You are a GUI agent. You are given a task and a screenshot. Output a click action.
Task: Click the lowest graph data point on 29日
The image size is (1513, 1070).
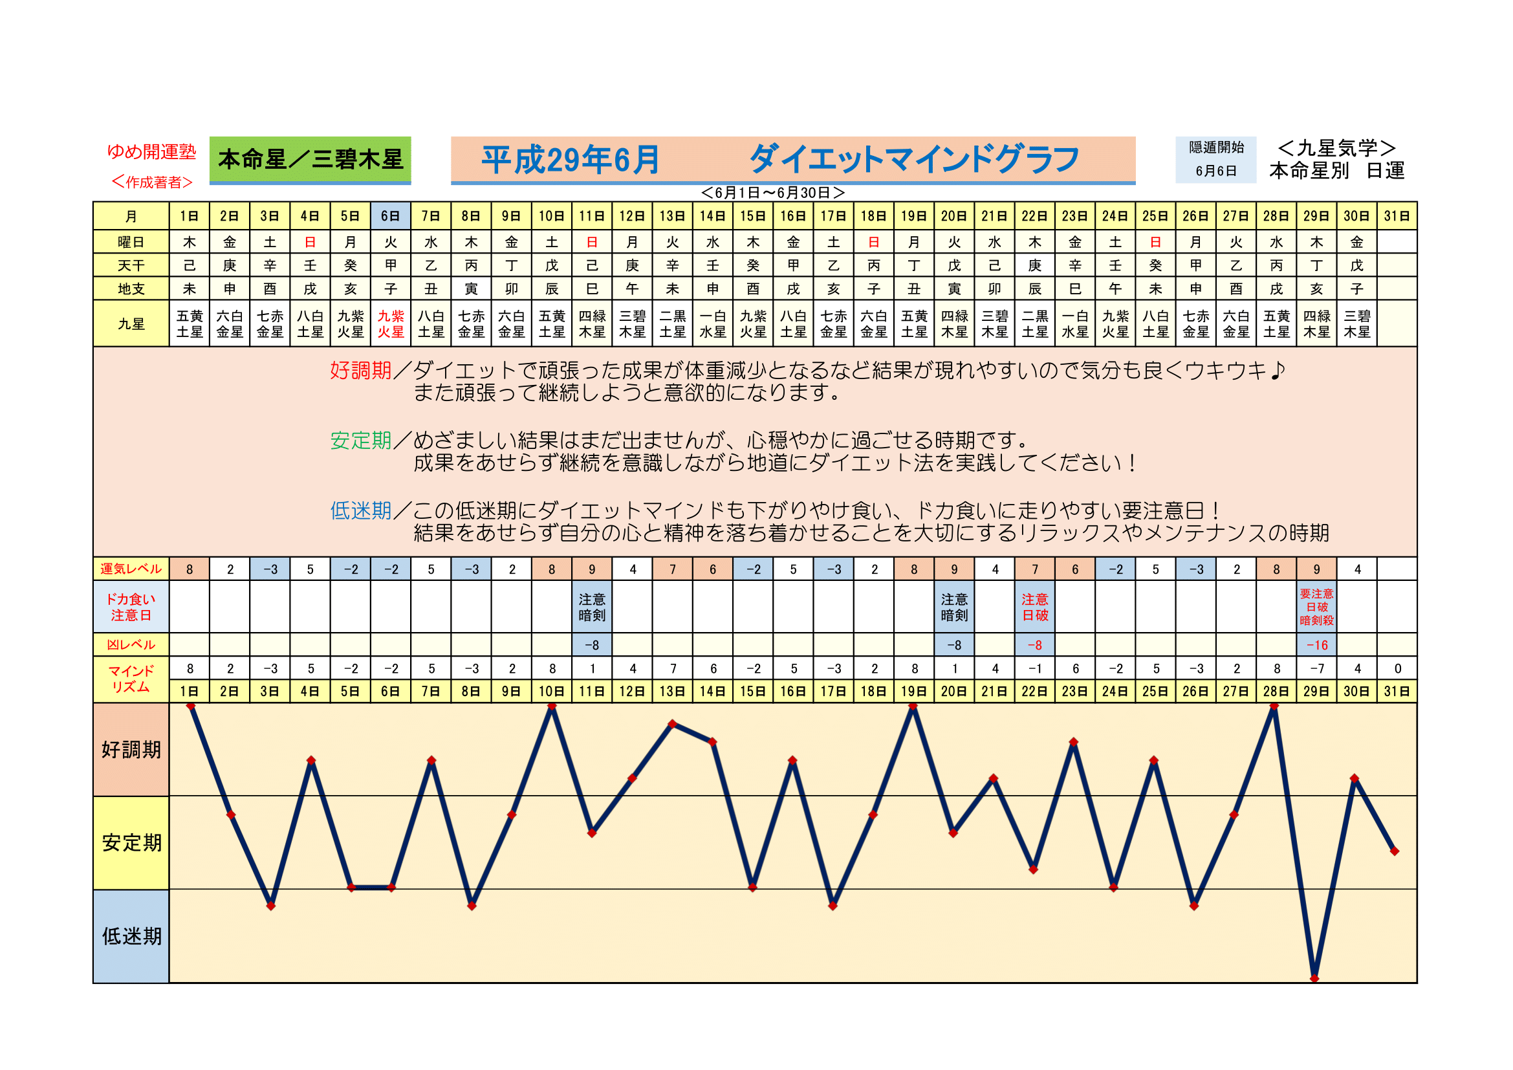1314,978
